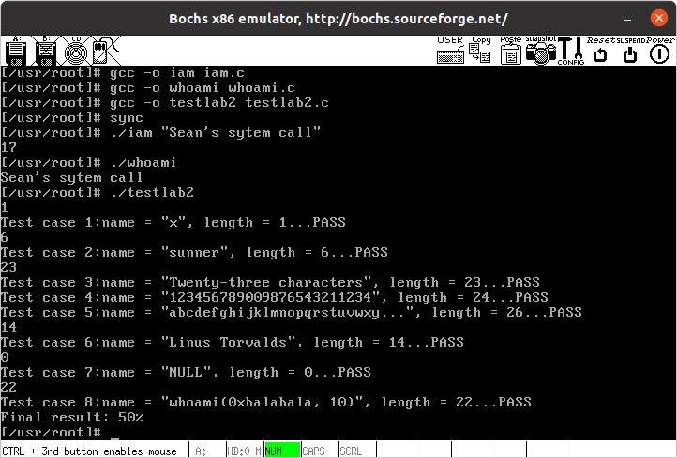The width and height of the screenshot is (677, 458).
Task: Click the floppy A: drive icon
Action: 16,51
